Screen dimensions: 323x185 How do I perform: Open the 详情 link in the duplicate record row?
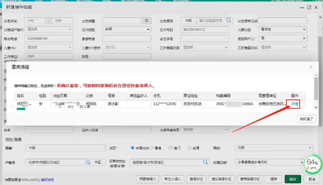click(x=295, y=104)
